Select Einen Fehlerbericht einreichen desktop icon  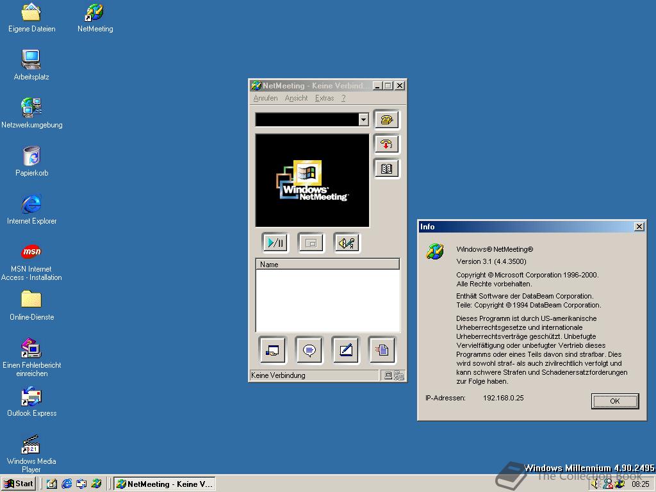[x=31, y=358]
